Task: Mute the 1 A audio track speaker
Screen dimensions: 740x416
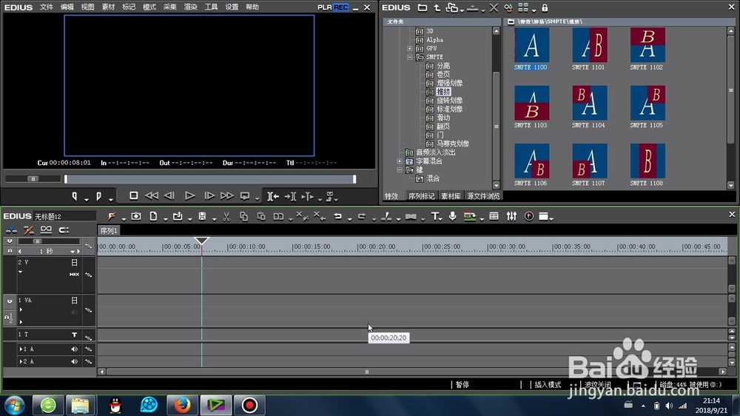Action: coord(74,349)
